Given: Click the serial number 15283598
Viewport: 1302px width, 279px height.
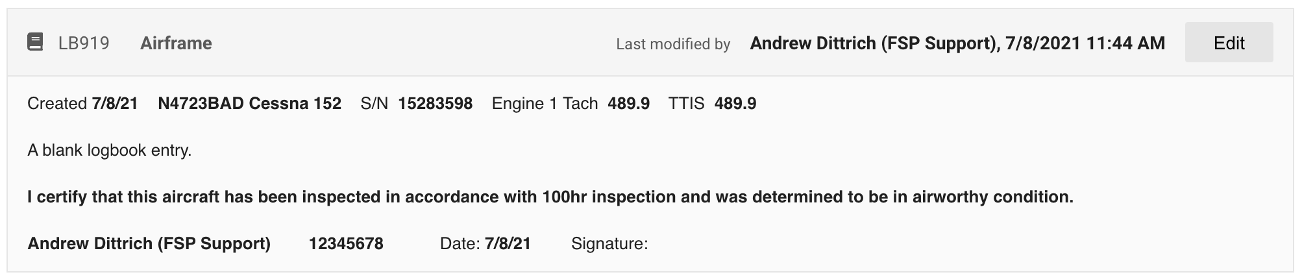Looking at the screenshot, I should (435, 103).
